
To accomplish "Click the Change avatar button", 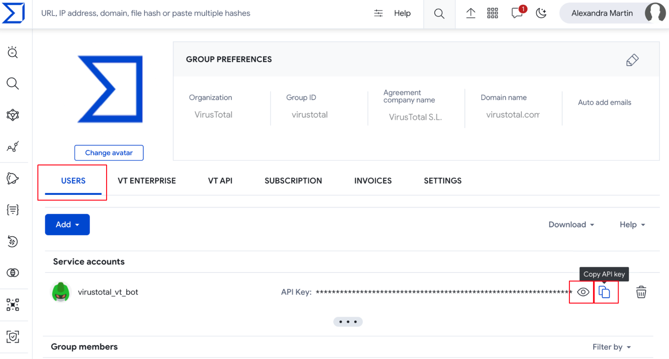I will (x=109, y=153).
